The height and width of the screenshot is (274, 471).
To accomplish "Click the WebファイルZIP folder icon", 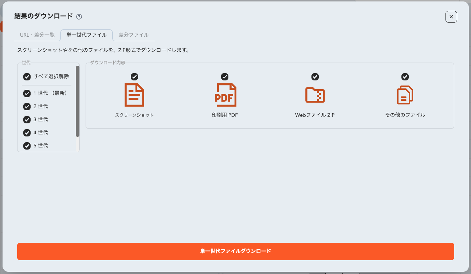I will 315,95.
